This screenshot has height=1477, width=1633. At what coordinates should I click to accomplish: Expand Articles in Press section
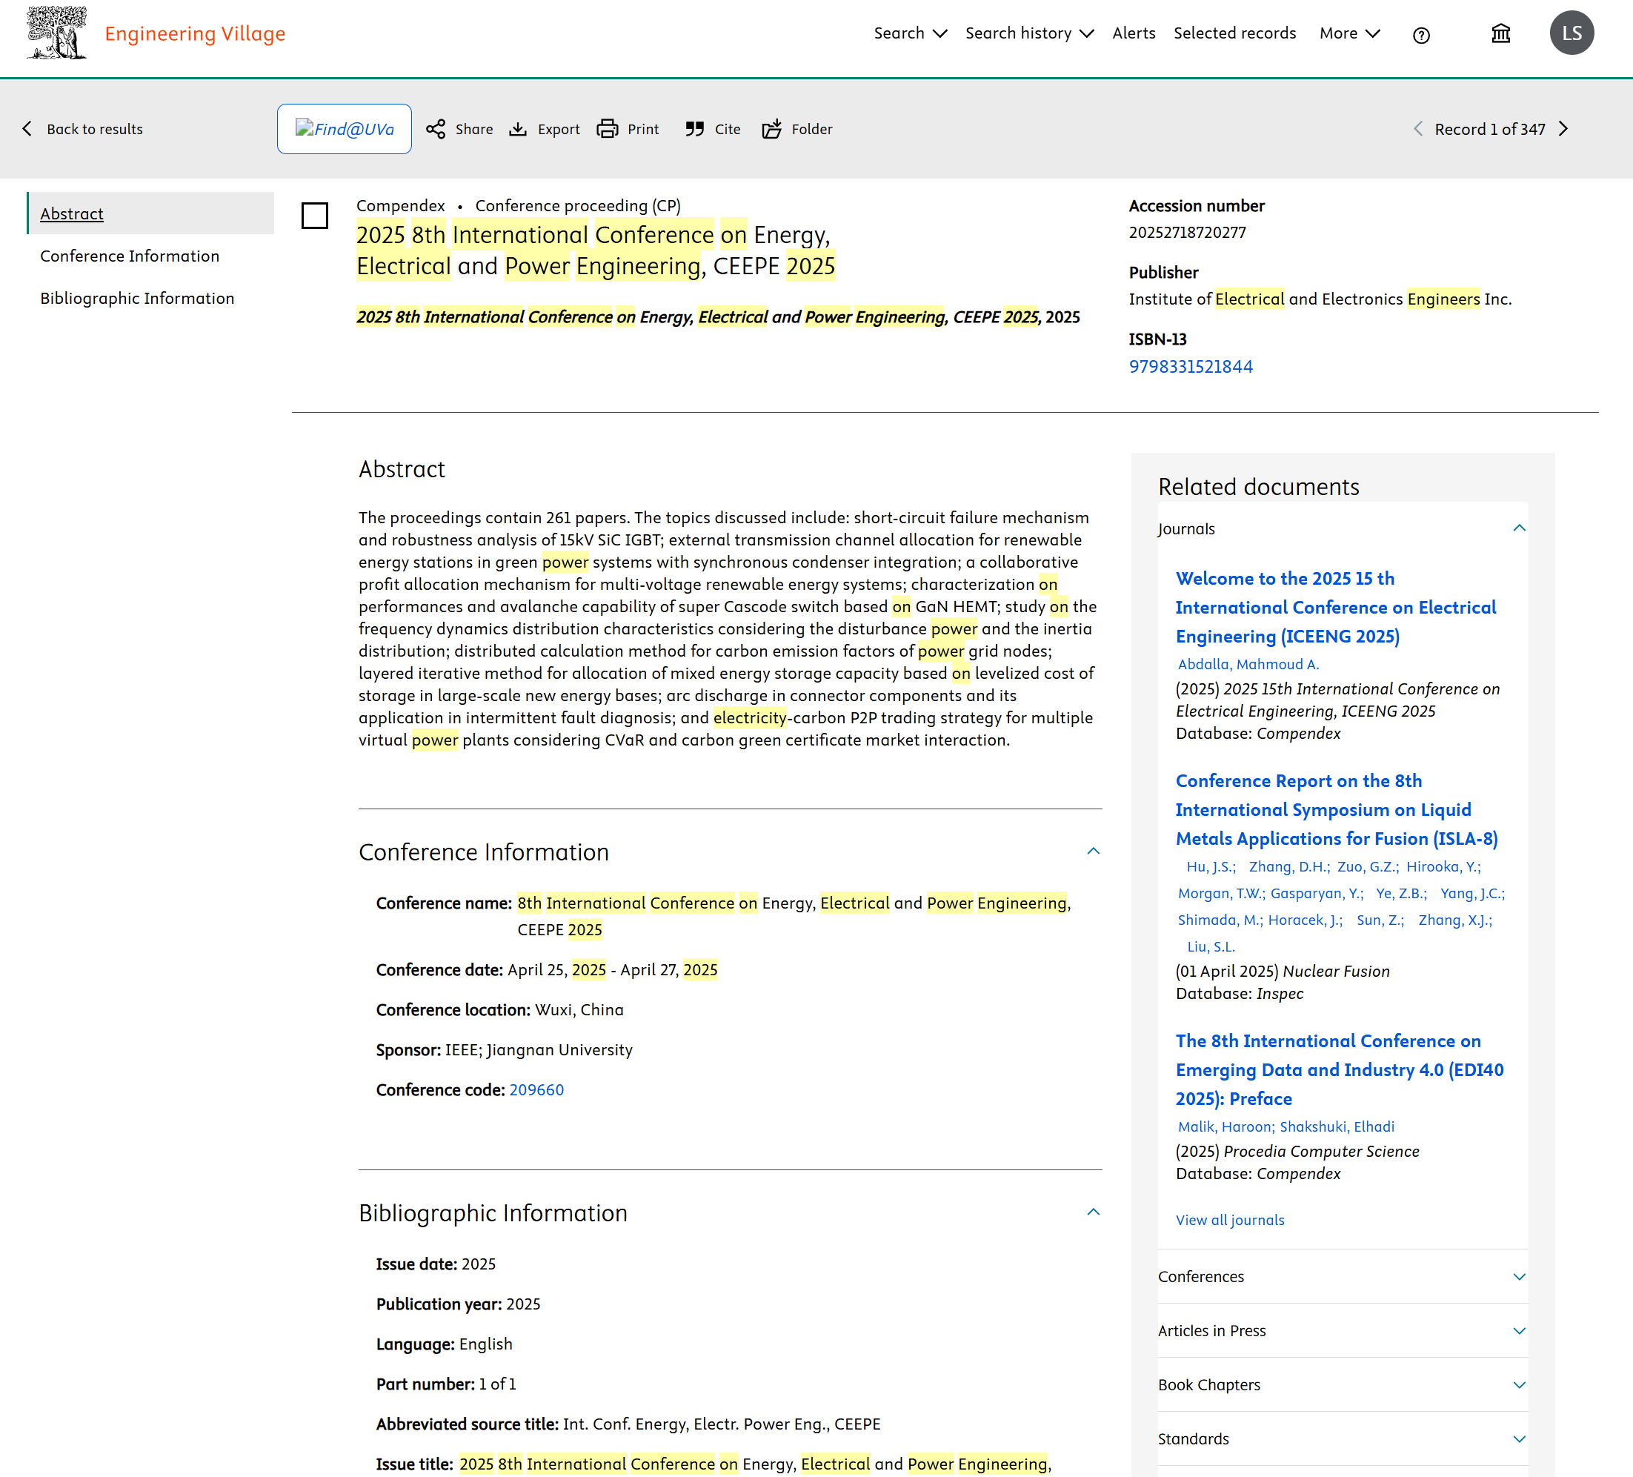point(1519,1330)
